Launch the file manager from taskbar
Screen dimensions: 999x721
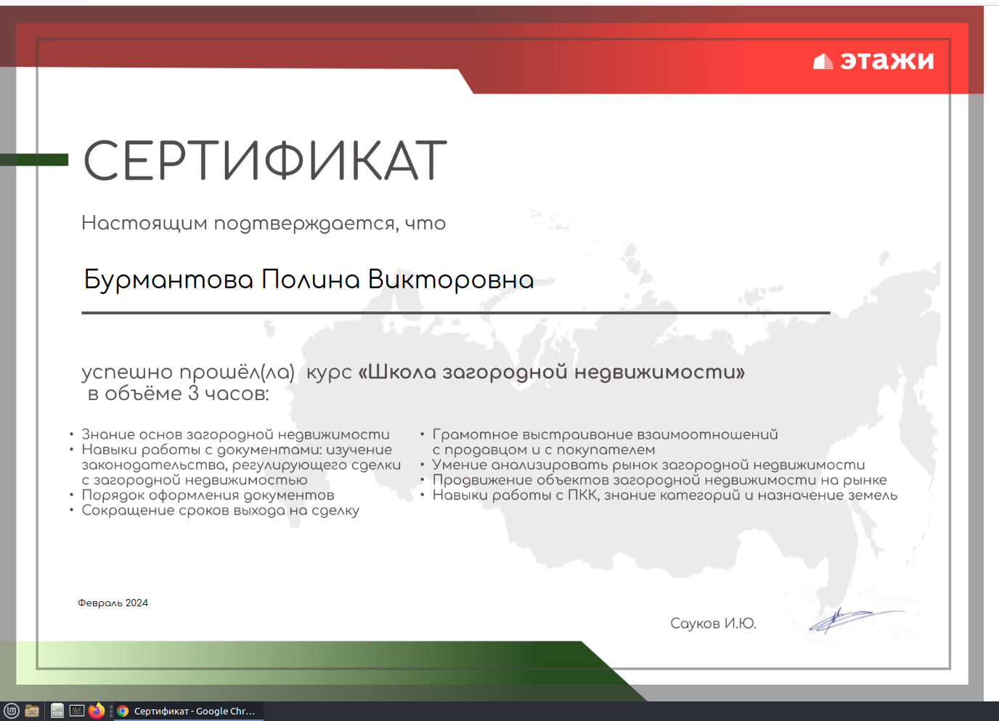pos(57,711)
